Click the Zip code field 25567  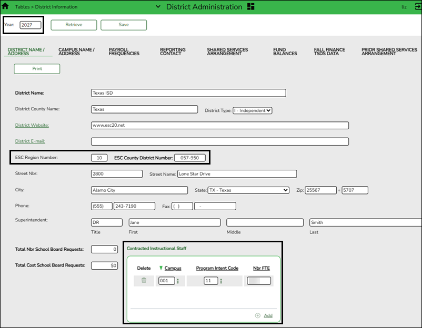320,190
